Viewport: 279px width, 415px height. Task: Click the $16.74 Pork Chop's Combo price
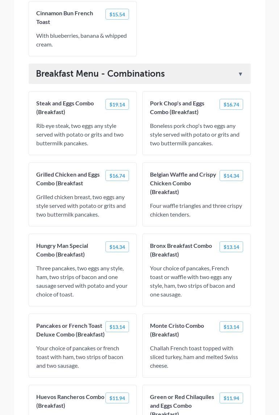pyautogui.click(x=231, y=105)
